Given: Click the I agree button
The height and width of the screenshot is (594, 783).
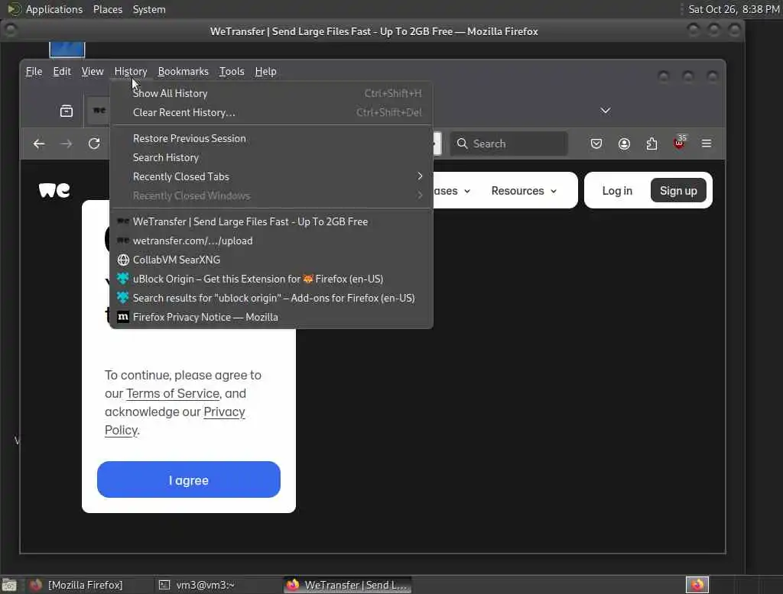Looking at the screenshot, I should [189, 479].
